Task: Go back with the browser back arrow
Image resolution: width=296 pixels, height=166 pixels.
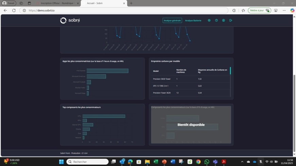Action: click(x=5, y=11)
